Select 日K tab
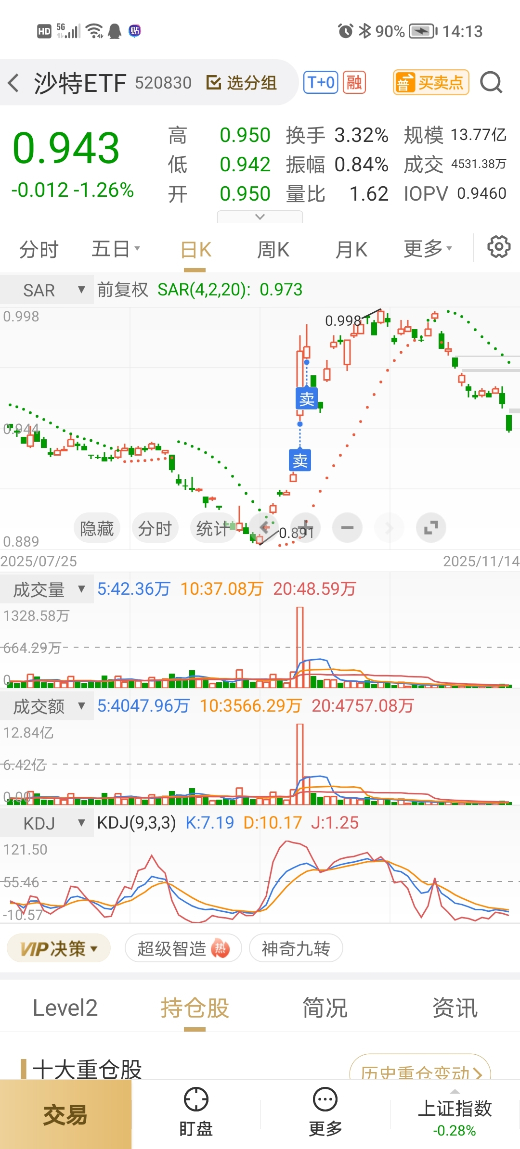 point(196,250)
